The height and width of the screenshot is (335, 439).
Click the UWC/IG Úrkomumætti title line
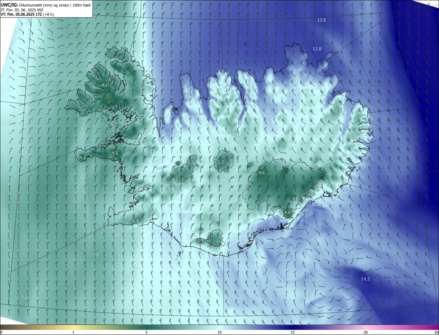click(46, 5)
